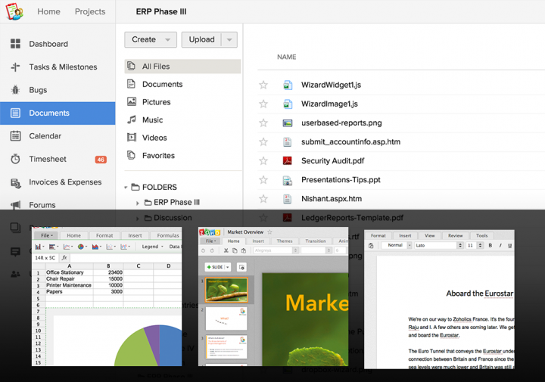Toggle favorite star for userbased-reports.png

click(x=263, y=123)
